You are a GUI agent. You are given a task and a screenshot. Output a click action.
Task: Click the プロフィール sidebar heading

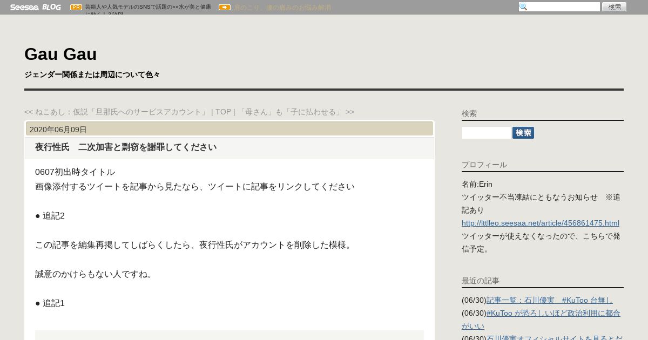[484, 165]
